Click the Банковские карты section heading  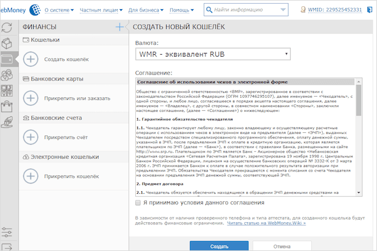click(x=57, y=79)
